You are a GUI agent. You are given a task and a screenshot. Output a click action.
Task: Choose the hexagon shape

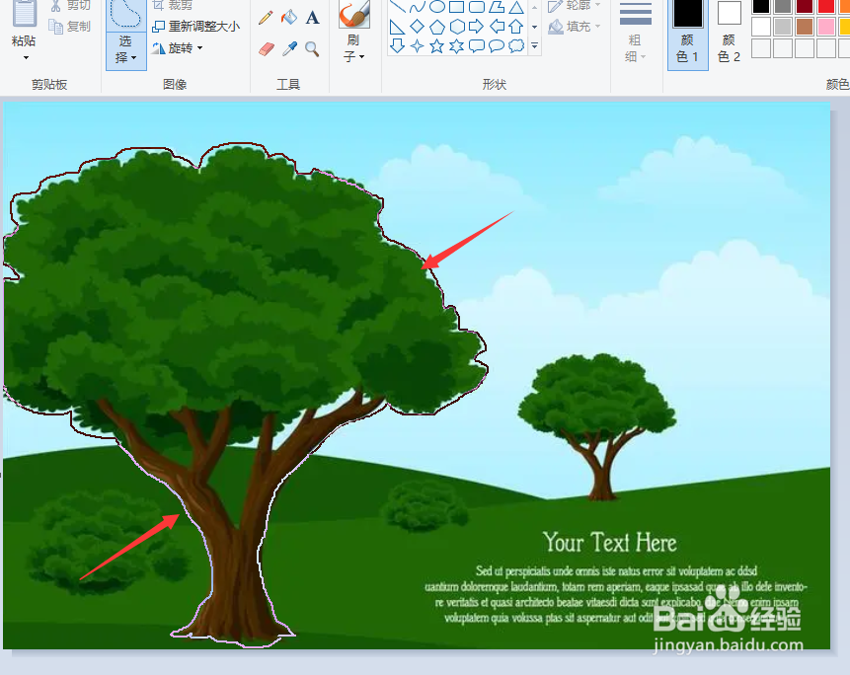tap(457, 26)
